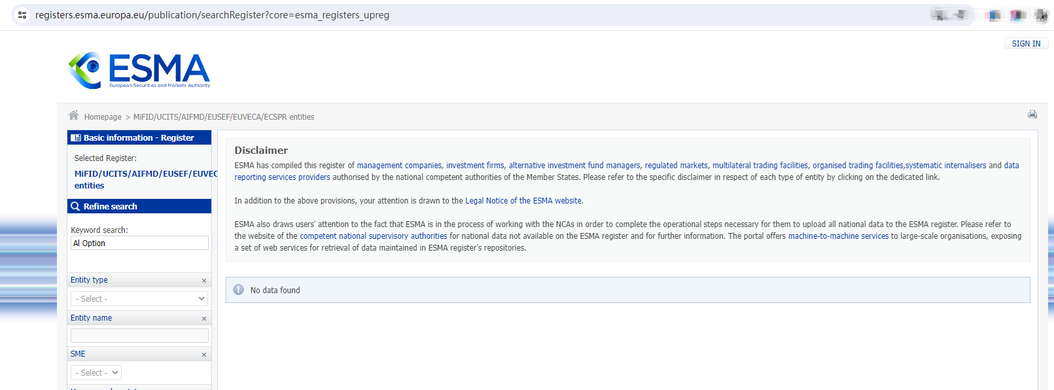Go to Homepage breadcrumb link
The height and width of the screenshot is (390, 1054).
[103, 117]
